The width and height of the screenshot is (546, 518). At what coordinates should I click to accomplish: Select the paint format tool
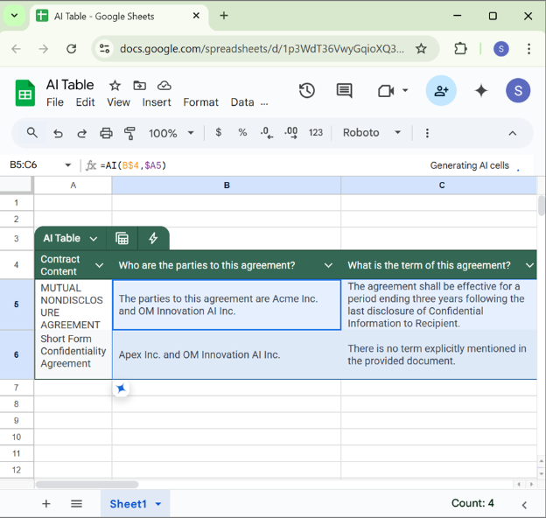[129, 133]
